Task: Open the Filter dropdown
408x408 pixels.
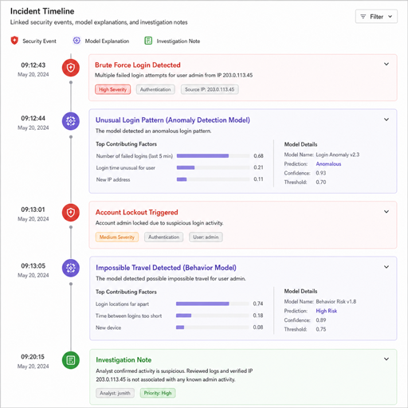Action: (376, 17)
